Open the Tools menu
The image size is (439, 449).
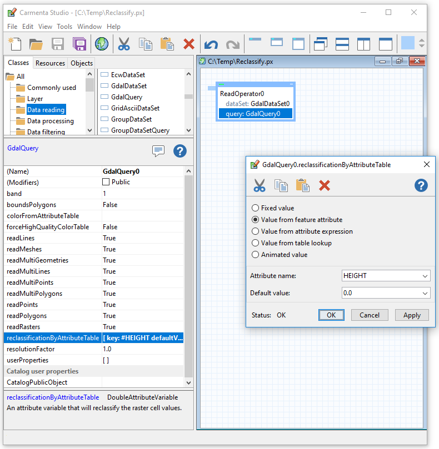click(64, 27)
